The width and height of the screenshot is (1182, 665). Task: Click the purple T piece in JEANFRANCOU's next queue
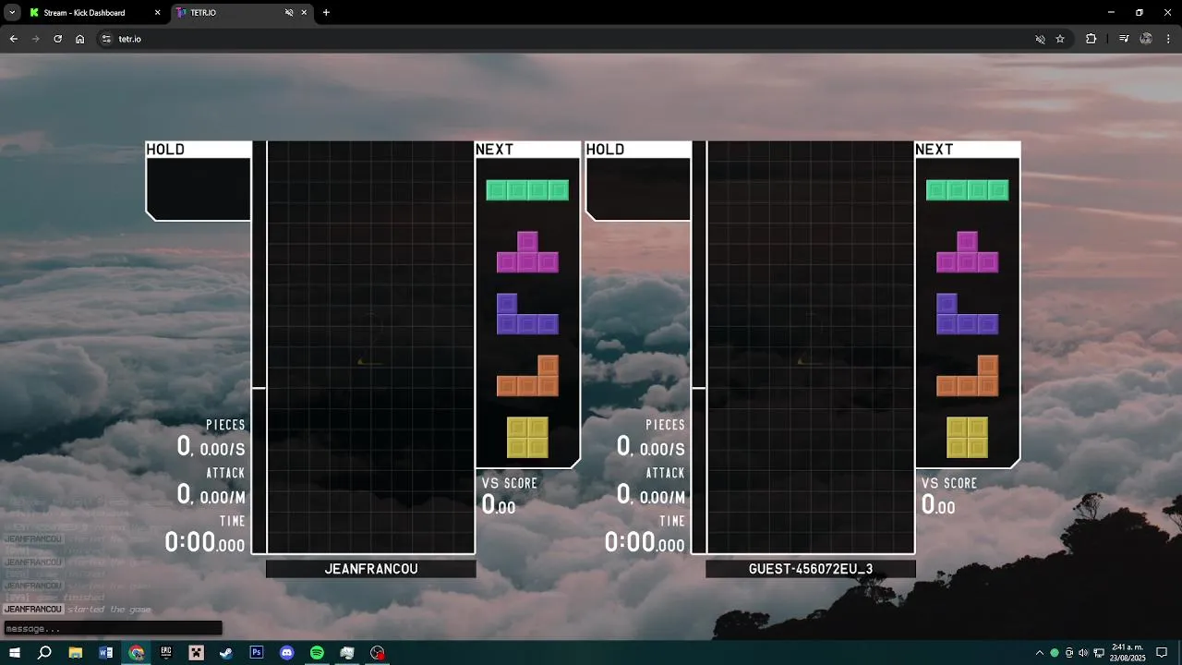coord(527,252)
